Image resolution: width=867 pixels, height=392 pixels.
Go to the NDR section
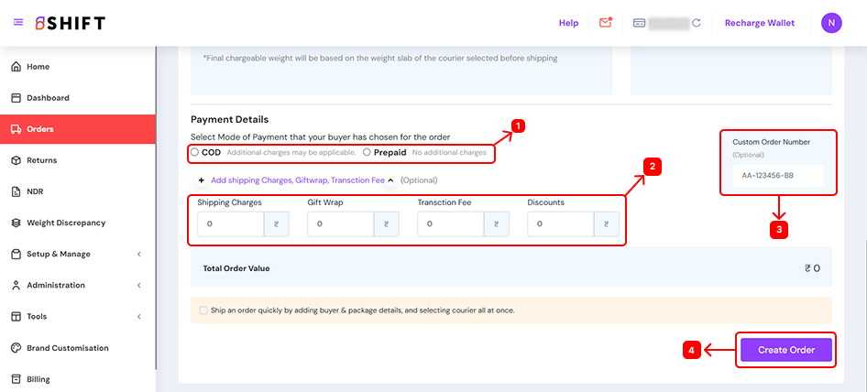click(36, 191)
